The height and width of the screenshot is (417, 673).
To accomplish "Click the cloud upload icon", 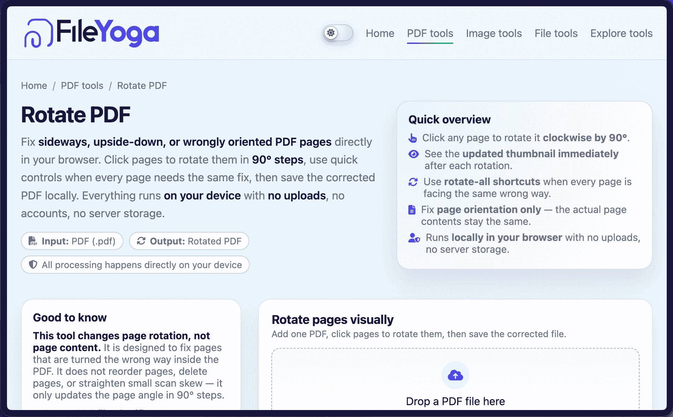I will point(455,375).
